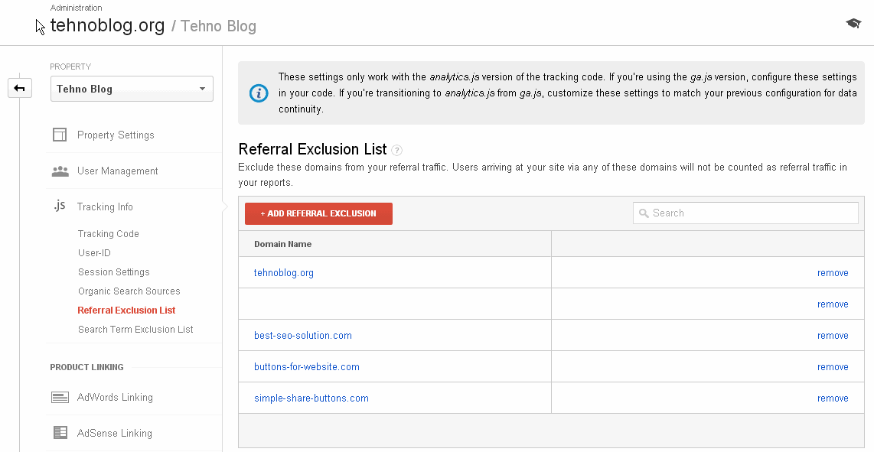Open the buttons-for-website.com domain link

(x=306, y=367)
